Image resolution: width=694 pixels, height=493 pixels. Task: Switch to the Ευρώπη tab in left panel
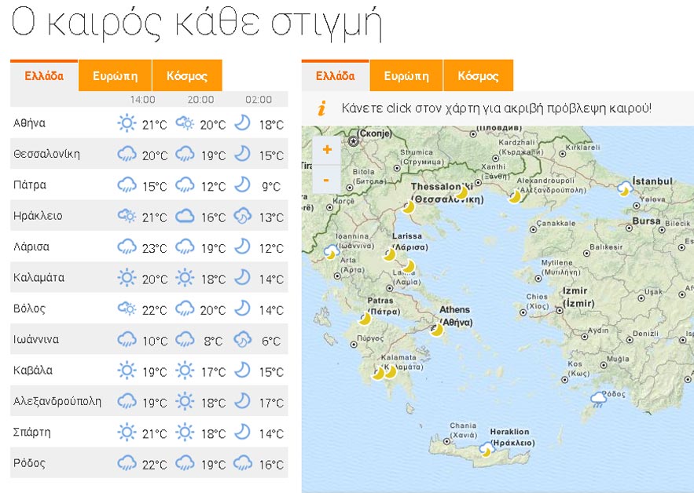click(116, 75)
